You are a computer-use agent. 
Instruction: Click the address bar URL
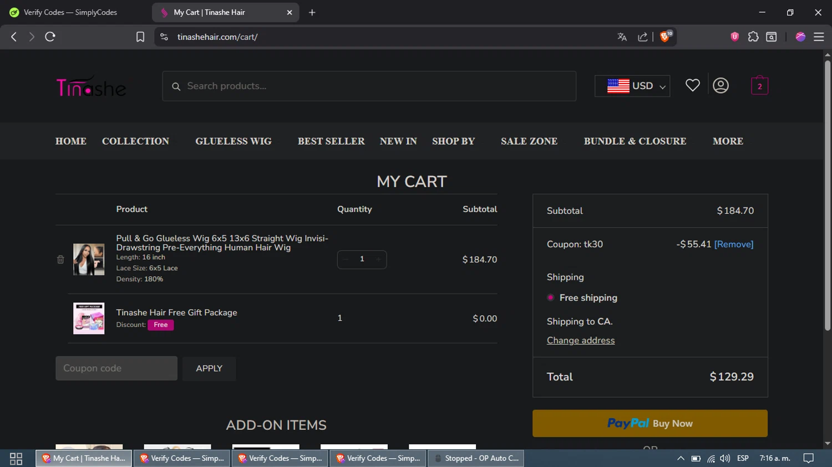(217, 37)
